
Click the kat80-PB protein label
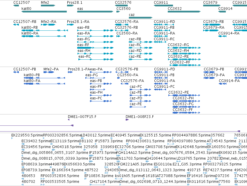(x=32, y=75)
